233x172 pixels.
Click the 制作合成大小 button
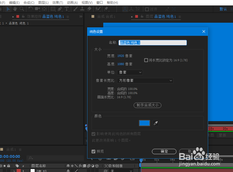click(148, 105)
